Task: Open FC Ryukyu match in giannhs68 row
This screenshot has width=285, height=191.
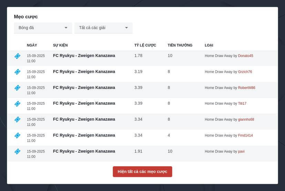Action: coord(84,119)
